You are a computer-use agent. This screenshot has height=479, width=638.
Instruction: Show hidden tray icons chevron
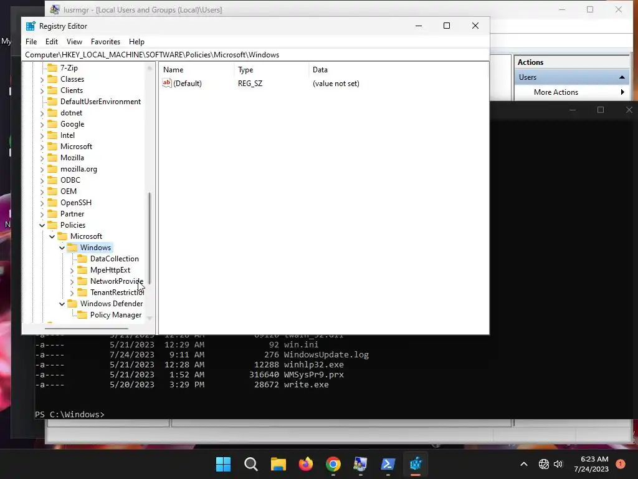tap(524, 464)
